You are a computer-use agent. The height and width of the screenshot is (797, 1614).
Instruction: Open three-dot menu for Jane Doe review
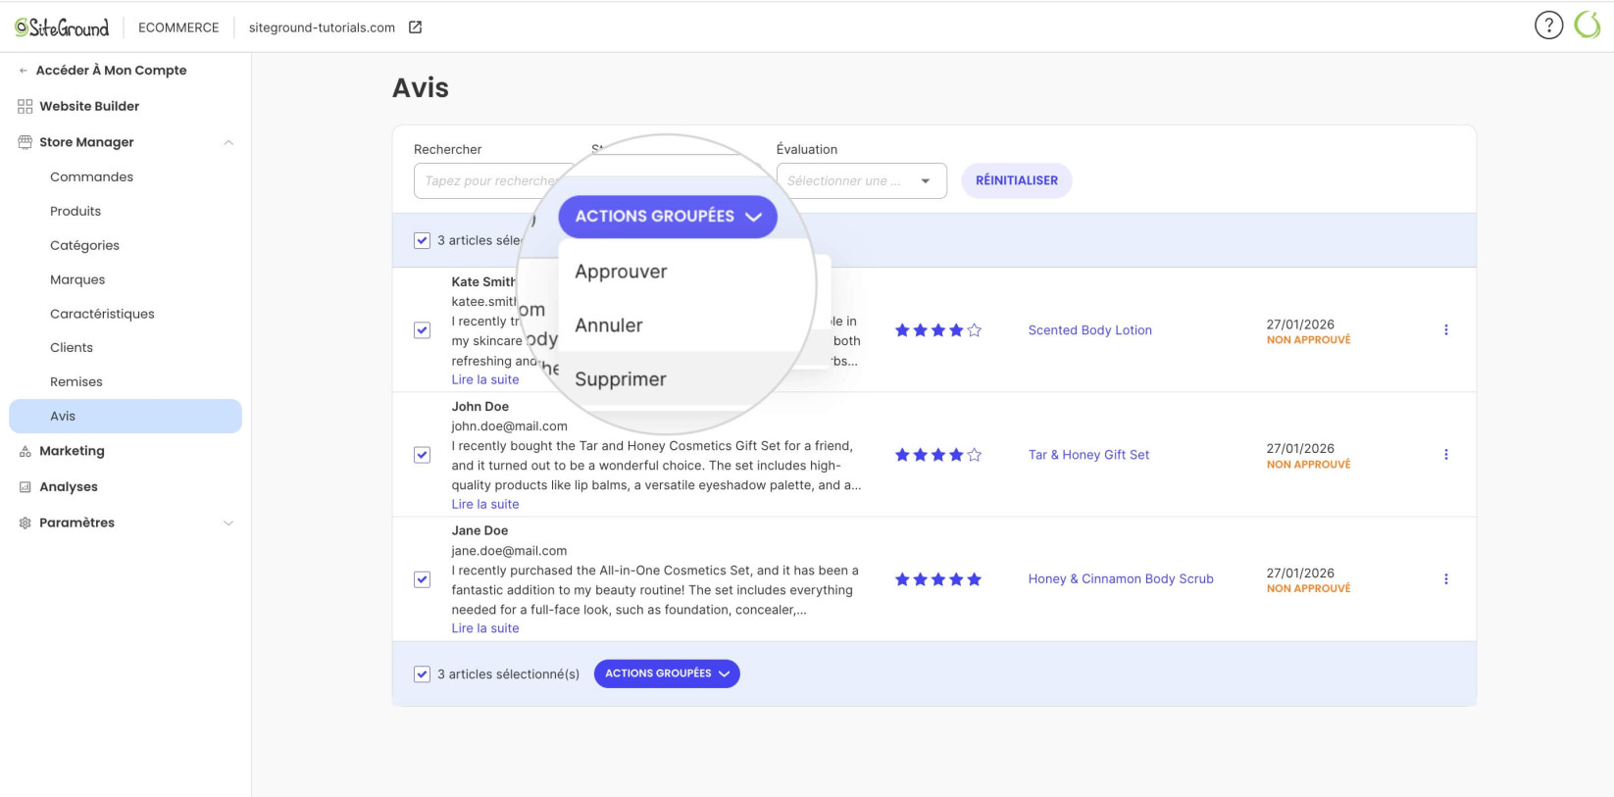pos(1445,579)
